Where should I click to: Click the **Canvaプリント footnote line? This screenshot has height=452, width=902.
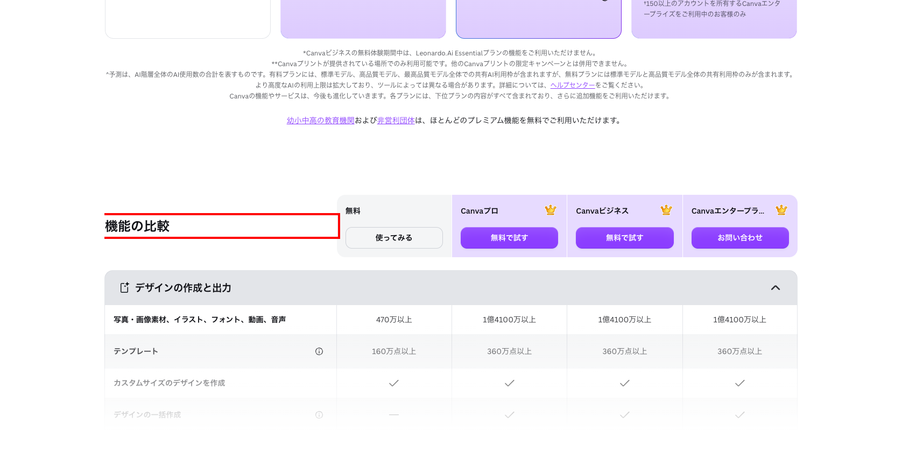coord(451,63)
